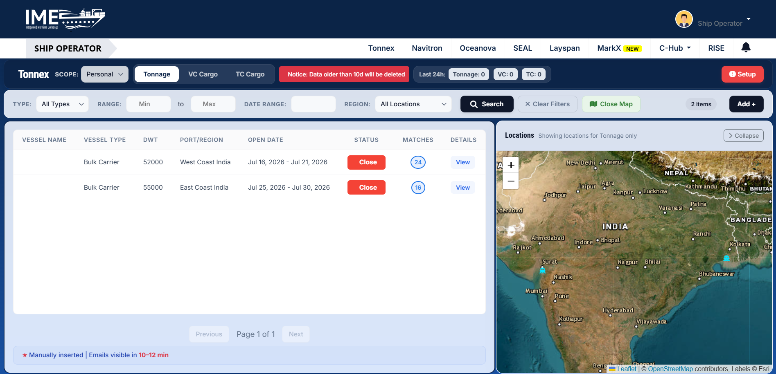Open Layspan in the top navigation
Viewport: 776px width, 374px height.
point(564,48)
